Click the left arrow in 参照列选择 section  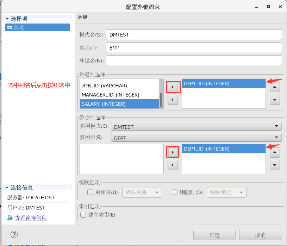coord(173,165)
